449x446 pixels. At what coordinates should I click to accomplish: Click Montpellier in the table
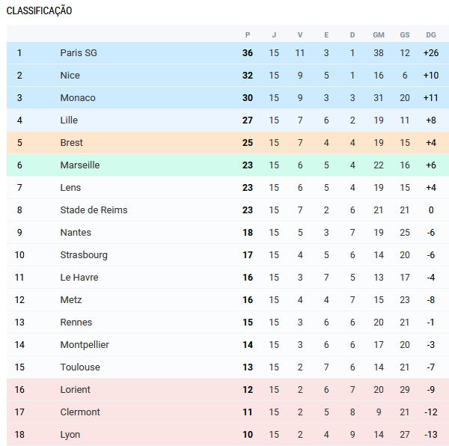[x=85, y=345]
